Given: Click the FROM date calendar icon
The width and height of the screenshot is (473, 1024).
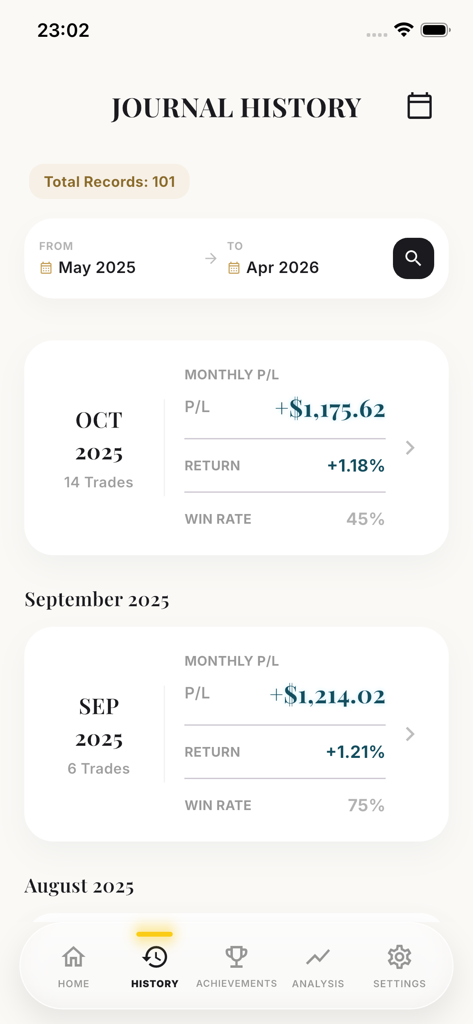Looking at the screenshot, I should tap(46, 268).
